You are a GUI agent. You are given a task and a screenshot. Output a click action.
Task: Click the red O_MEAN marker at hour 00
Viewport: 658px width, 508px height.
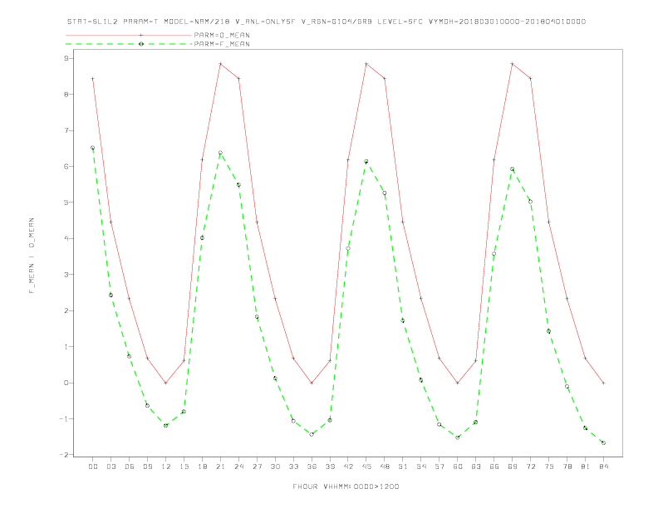93,78
